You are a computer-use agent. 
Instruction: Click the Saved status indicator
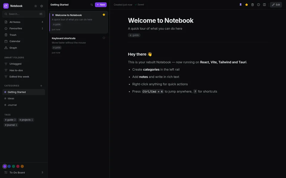coord(139,5)
